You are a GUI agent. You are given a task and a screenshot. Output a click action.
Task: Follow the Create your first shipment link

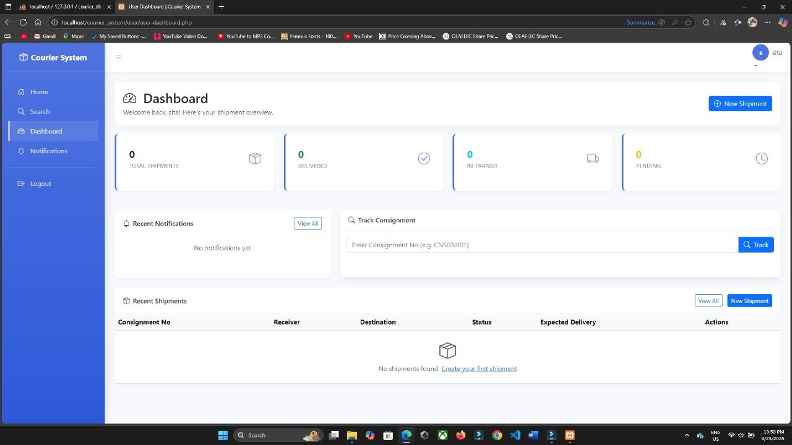tap(479, 369)
